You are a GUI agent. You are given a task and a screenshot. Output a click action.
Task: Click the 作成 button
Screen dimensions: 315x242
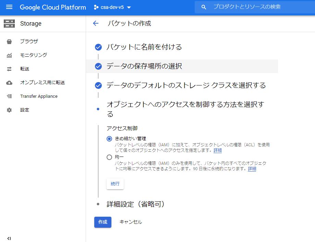pos(102,222)
